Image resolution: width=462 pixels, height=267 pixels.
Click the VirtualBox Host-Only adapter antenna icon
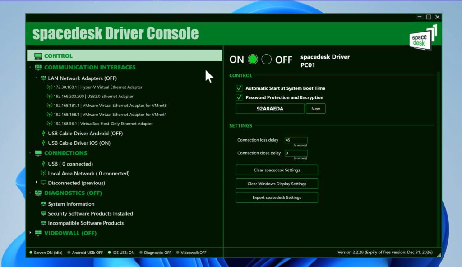[50, 124]
